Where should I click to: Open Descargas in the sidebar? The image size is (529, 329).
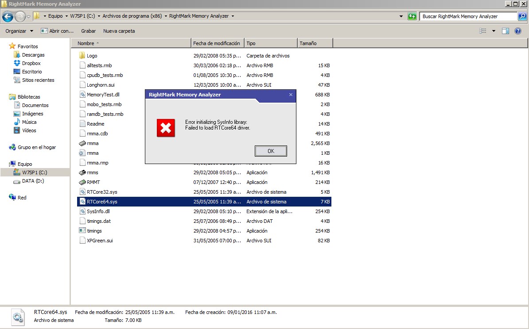(x=33, y=55)
